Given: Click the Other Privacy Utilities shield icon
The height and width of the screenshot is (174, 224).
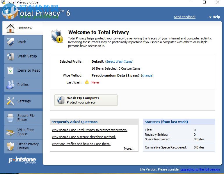Looking at the screenshot, I should pos(10,146).
